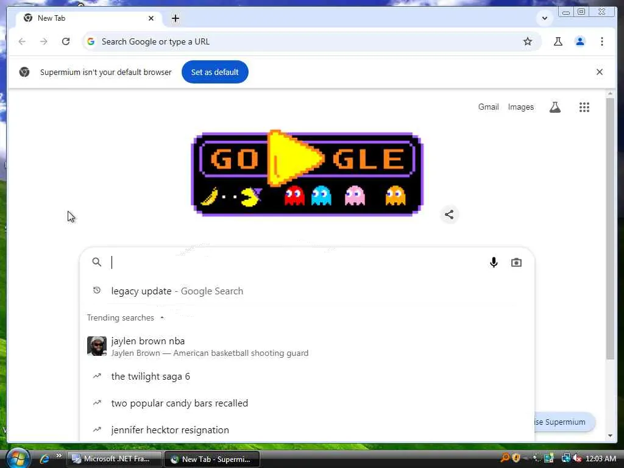Screen dimensions: 624x468
Task: Click the security shield tray icon
Action: (x=516, y=458)
